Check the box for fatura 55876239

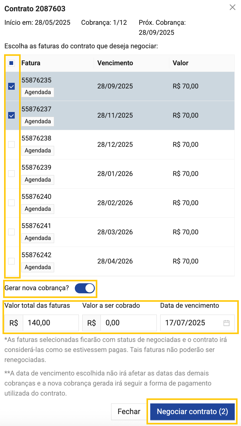[x=11, y=174]
